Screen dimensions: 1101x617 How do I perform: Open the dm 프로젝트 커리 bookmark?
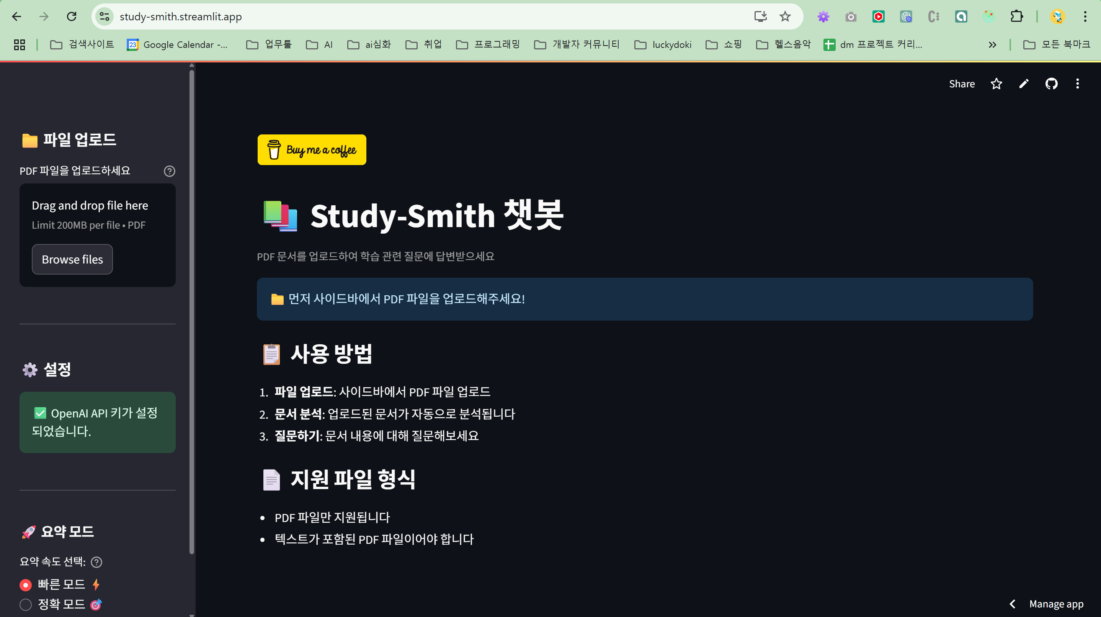tap(873, 44)
